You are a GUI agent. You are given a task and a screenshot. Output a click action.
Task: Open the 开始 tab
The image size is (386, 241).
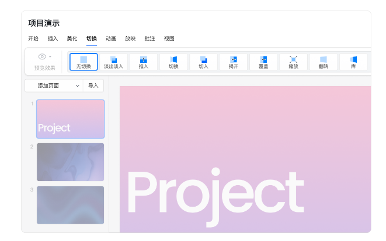(33, 39)
